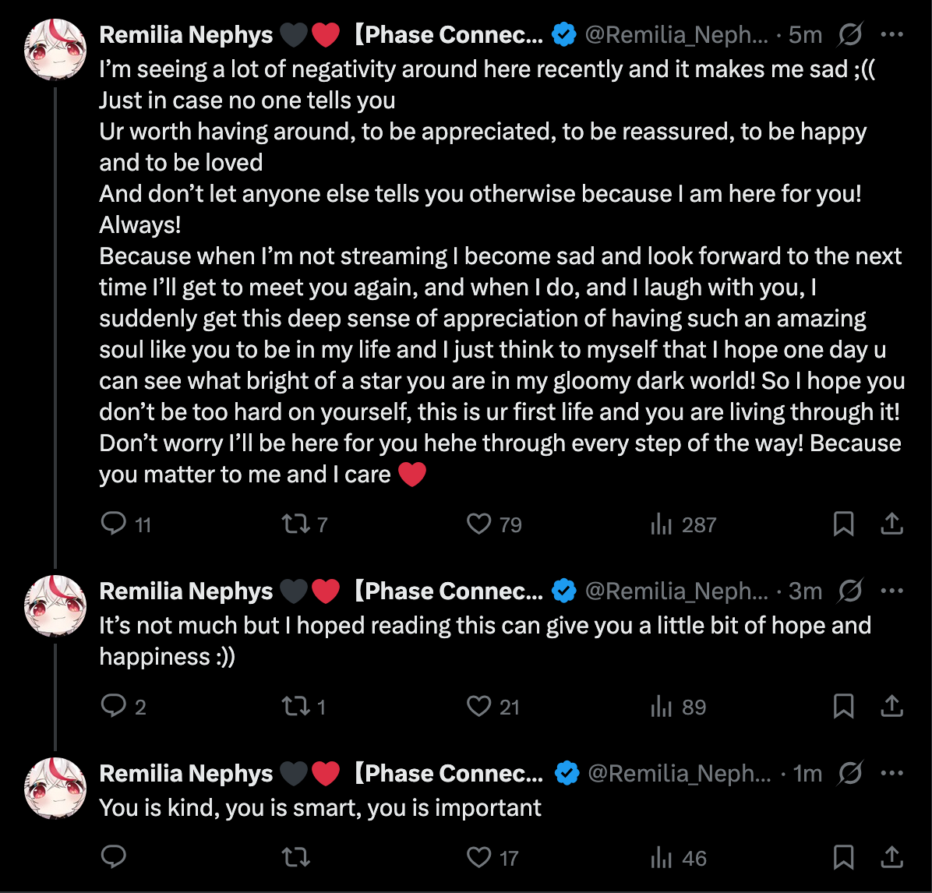Retweet the first tweet with 7 reposts
The image size is (932, 893).
coord(295,524)
